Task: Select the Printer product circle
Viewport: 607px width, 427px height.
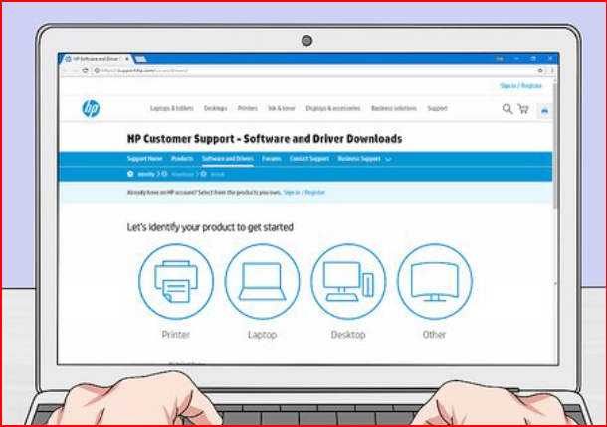Action: [x=176, y=281]
